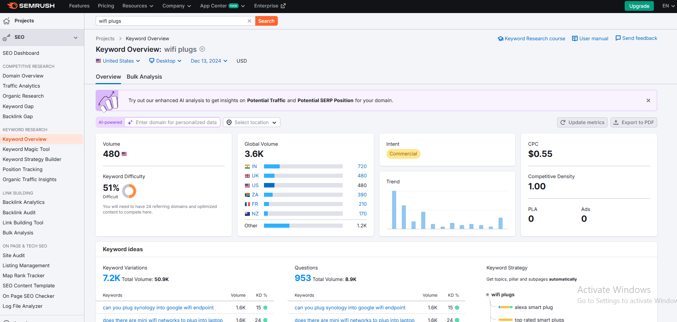Click the Update metrics refresh icon
This screenshot has width=677, height=322.
(563, 122)
